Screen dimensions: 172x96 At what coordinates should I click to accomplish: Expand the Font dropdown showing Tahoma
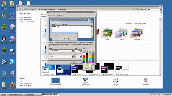click(x=73, y=57)
